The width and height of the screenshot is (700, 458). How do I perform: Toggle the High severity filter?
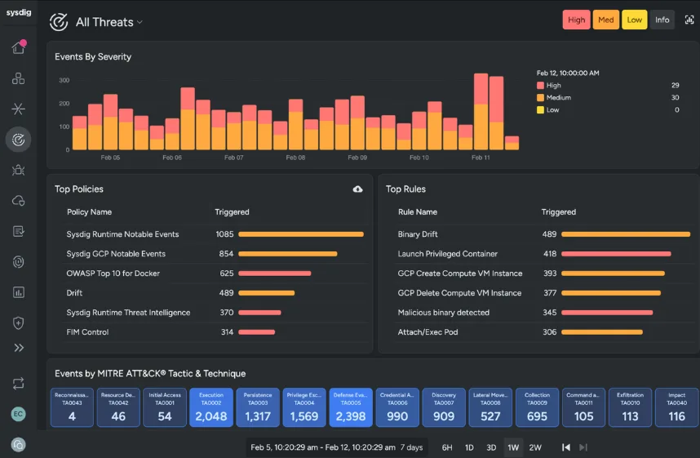click(x=576, y=20)
